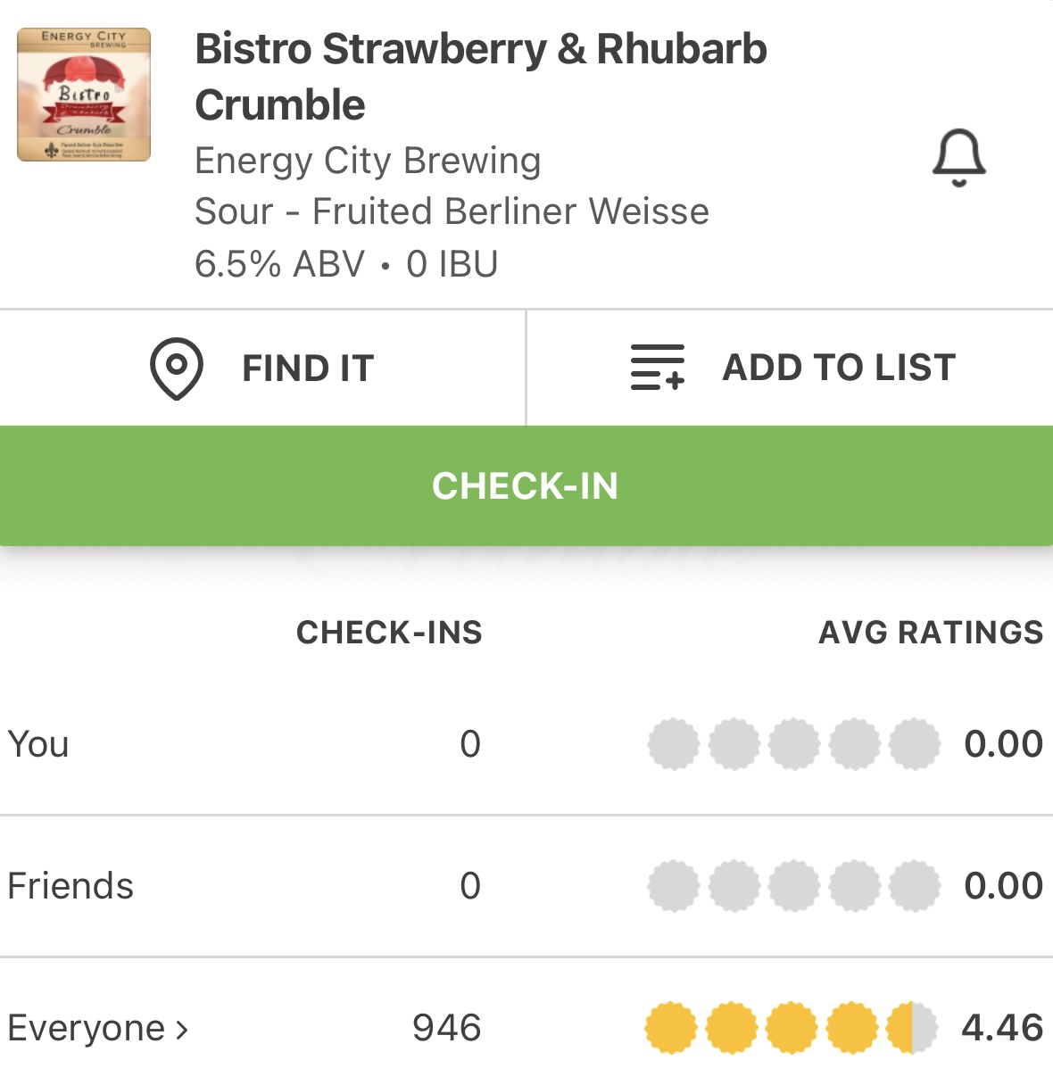Click the add-to-list lines icon
The height and width of the screenshot is (1085, 1053).
click(x=657, y=368)
